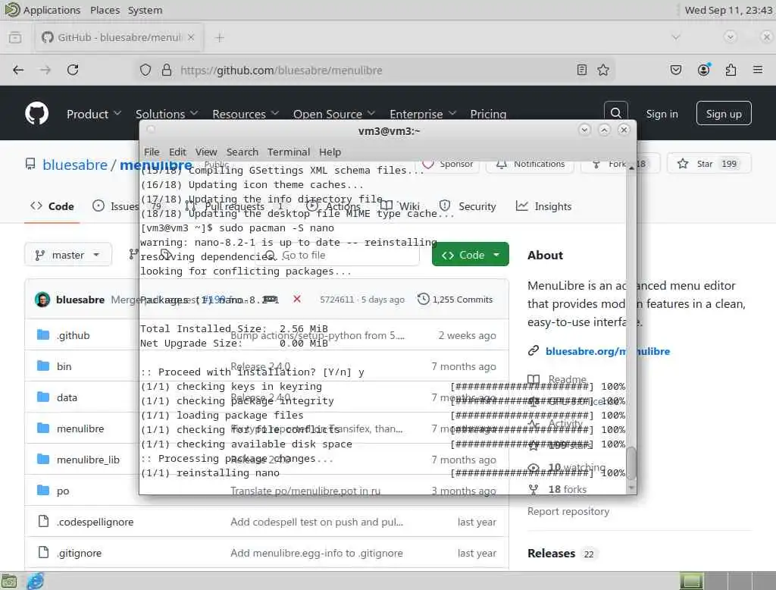
Task: Show site padlock security info
Action: click(167, 70)
